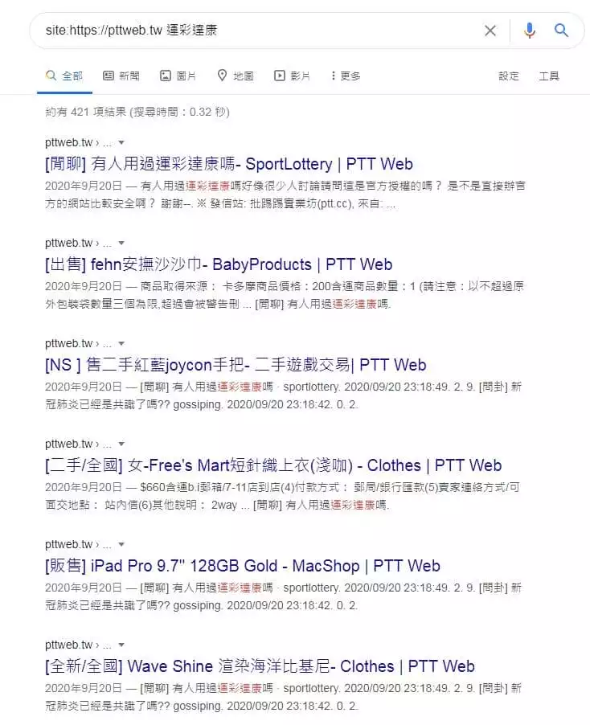Expand dropdown arrow above iPad Pro result

(121, 544)
